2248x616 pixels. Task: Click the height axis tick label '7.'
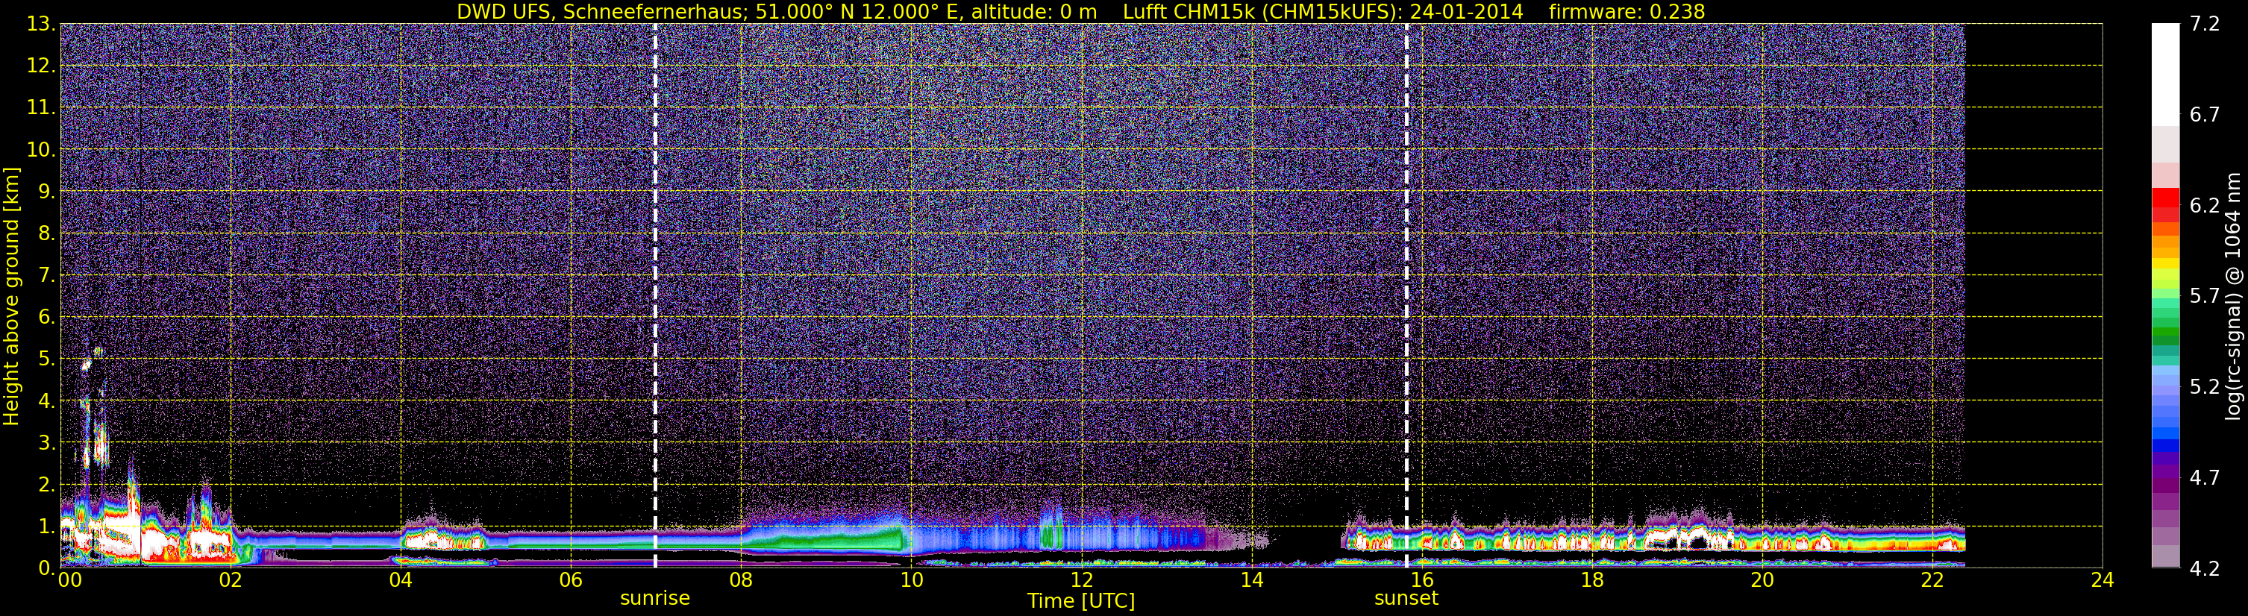pos(46,276)
